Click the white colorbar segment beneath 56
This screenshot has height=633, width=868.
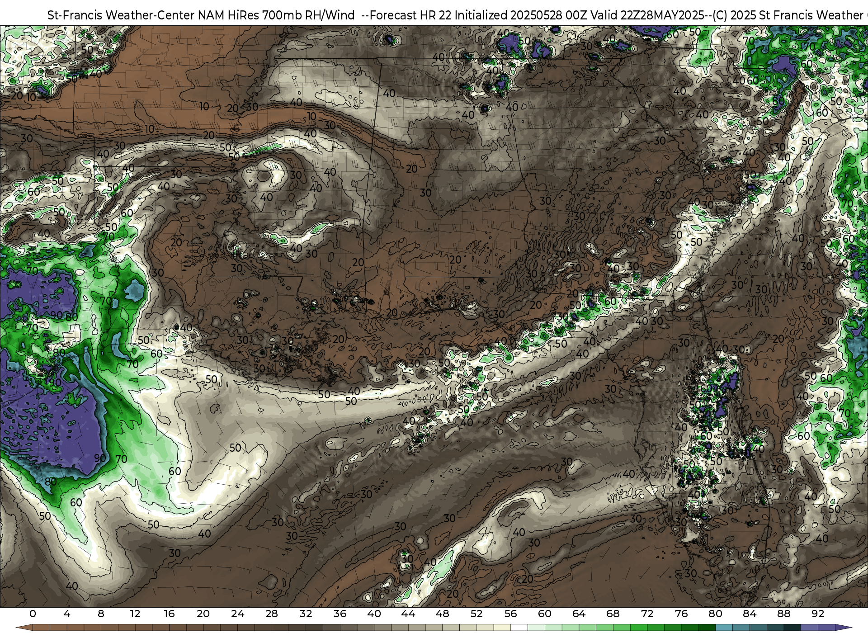[x=519, y=628]
